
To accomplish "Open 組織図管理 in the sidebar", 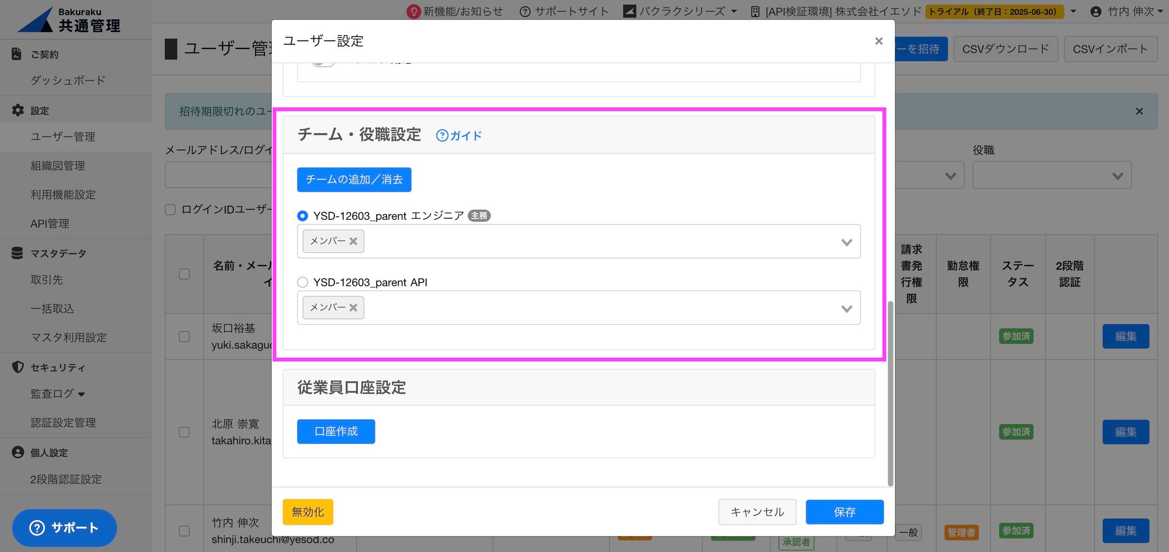I will tap(58, 166).
